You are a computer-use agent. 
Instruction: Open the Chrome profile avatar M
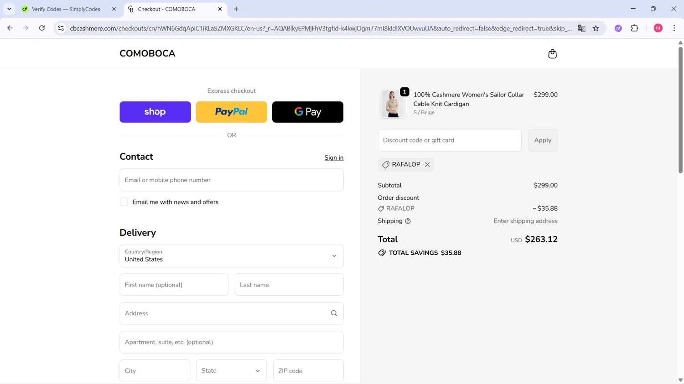(x=658, y=28)
